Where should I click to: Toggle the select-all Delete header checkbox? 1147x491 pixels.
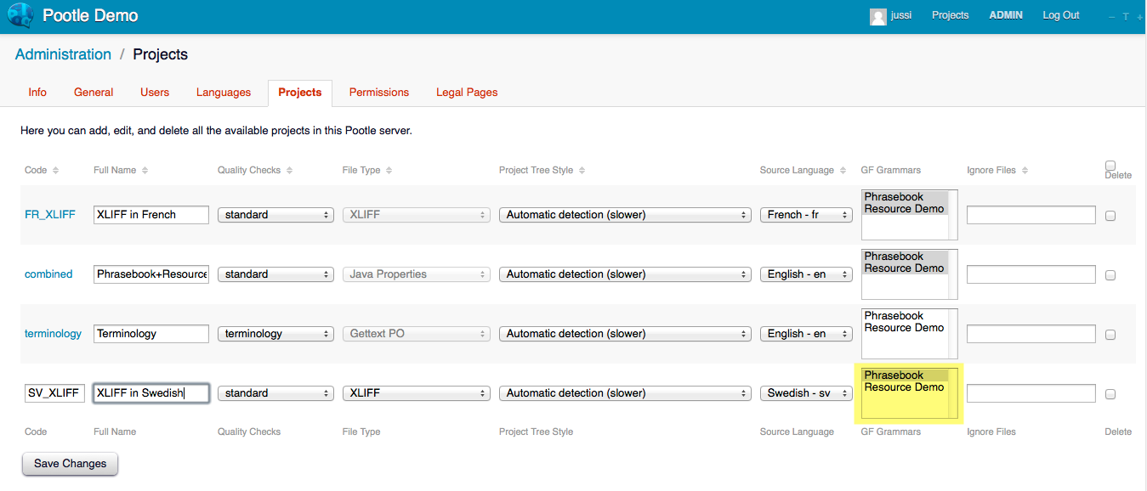coord(1110,166)
